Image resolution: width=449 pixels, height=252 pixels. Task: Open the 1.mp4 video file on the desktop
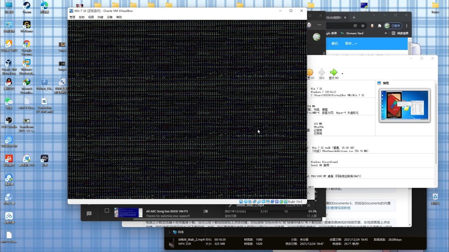[x=62, y=47]
